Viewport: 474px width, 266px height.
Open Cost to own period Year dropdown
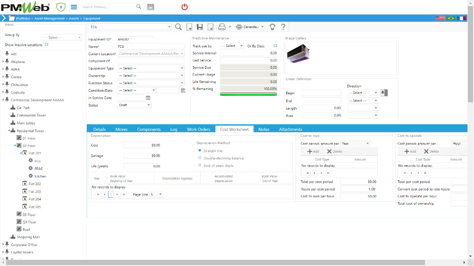(x=355, y=144)
